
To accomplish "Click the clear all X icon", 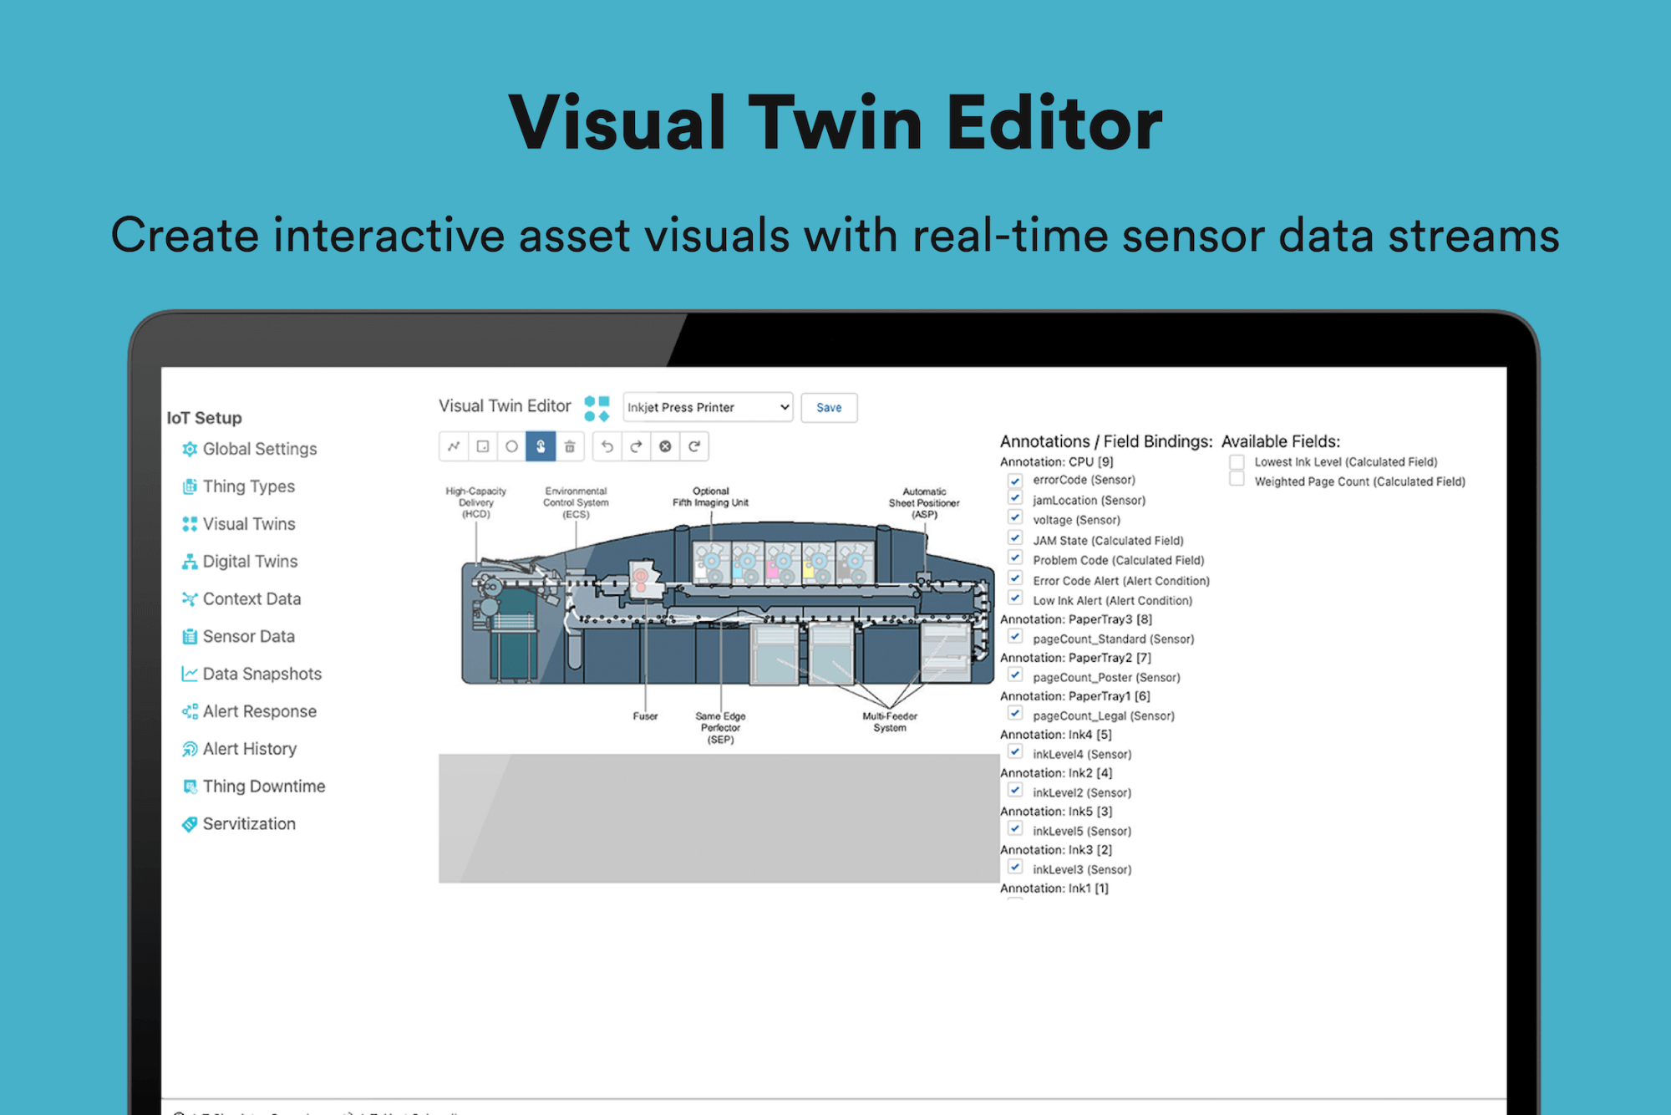I will 665,446.
